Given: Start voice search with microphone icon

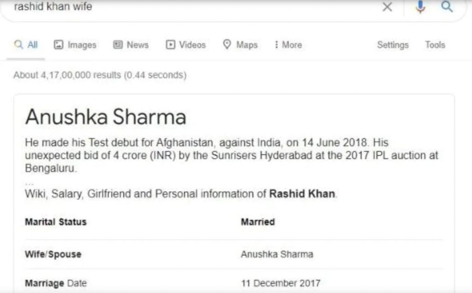Looking at the screenshot, I should (420, 6).
